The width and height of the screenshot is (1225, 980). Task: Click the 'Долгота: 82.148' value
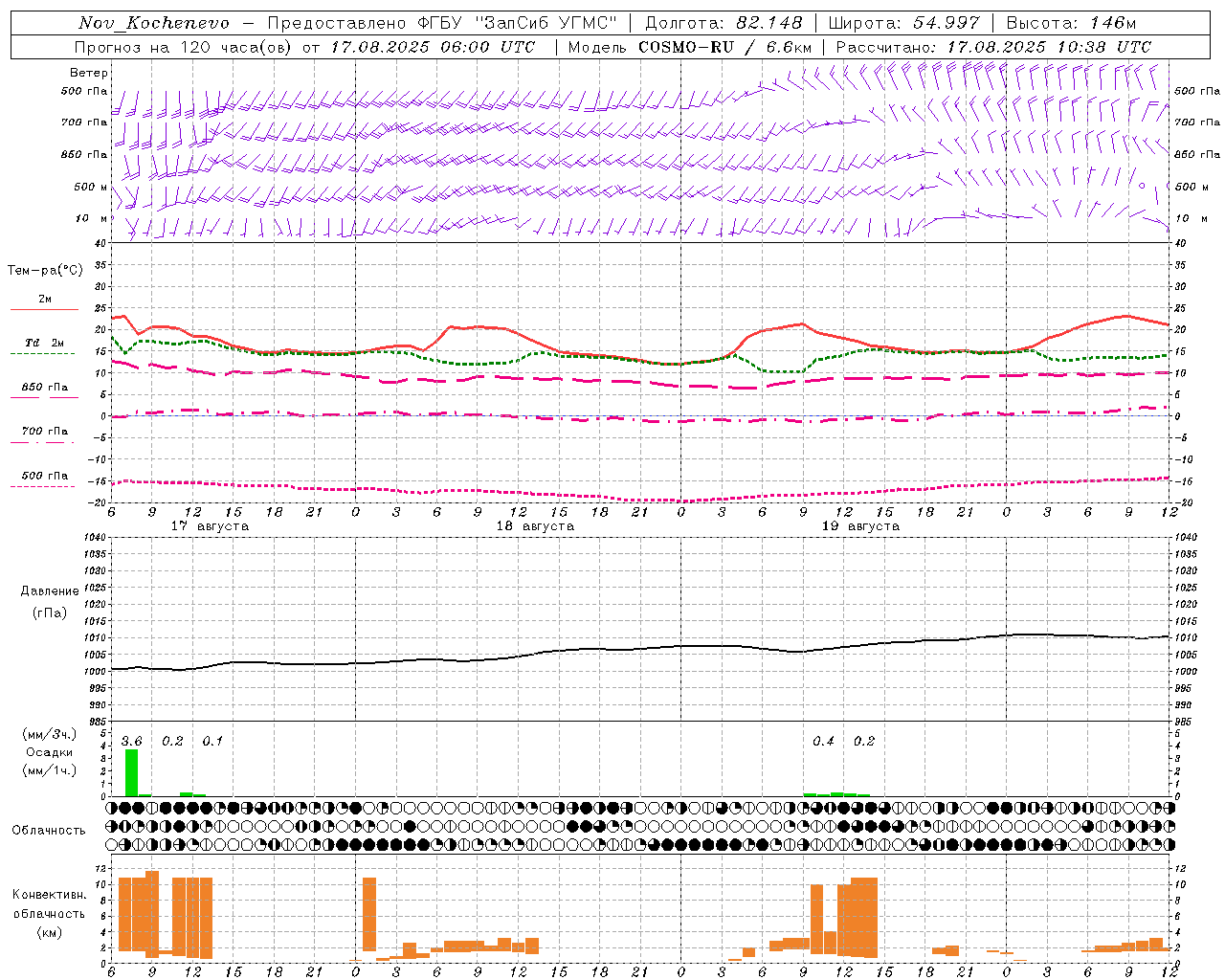point(724,23)
